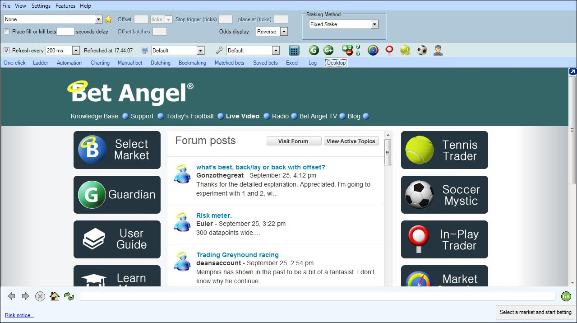Open the market overview gauge toolbar icon

coord(373,50)
